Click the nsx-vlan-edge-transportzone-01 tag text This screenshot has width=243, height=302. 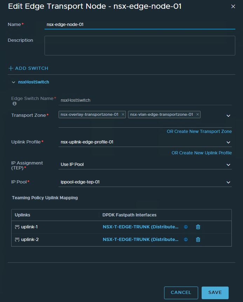pos(162,114)
